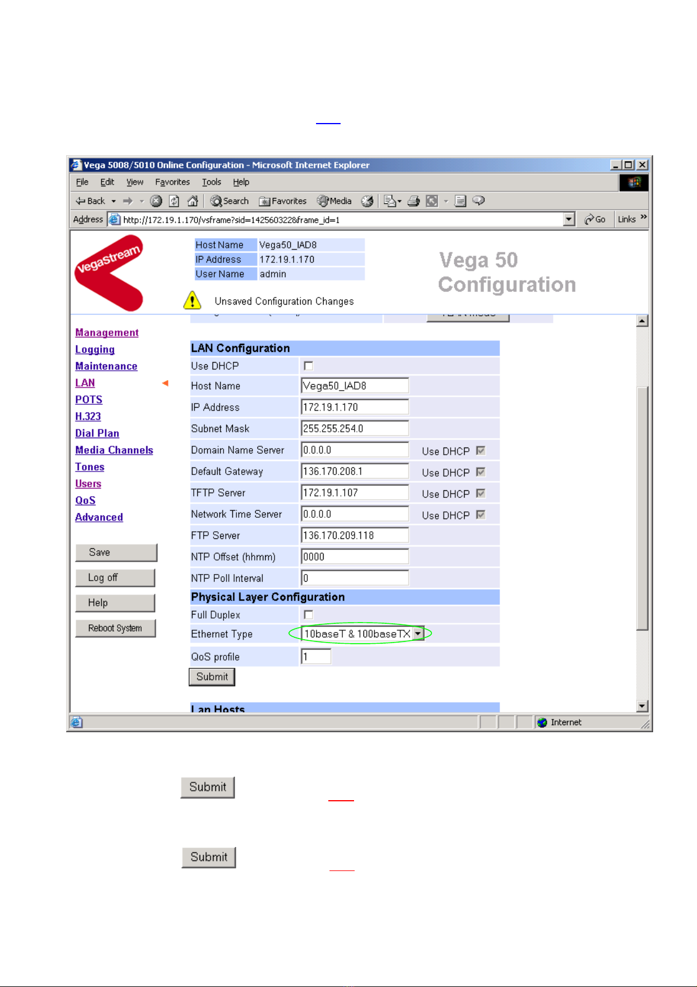Click the Windows logo throbber icon
The image size is (697, 987).
634,182
